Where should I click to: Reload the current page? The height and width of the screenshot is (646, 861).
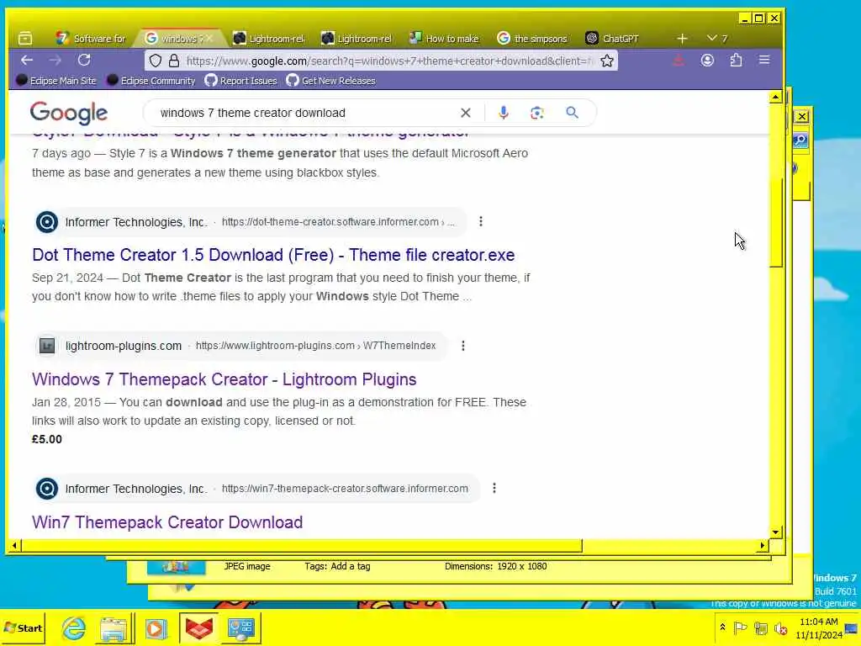click(x=84, y=61)
